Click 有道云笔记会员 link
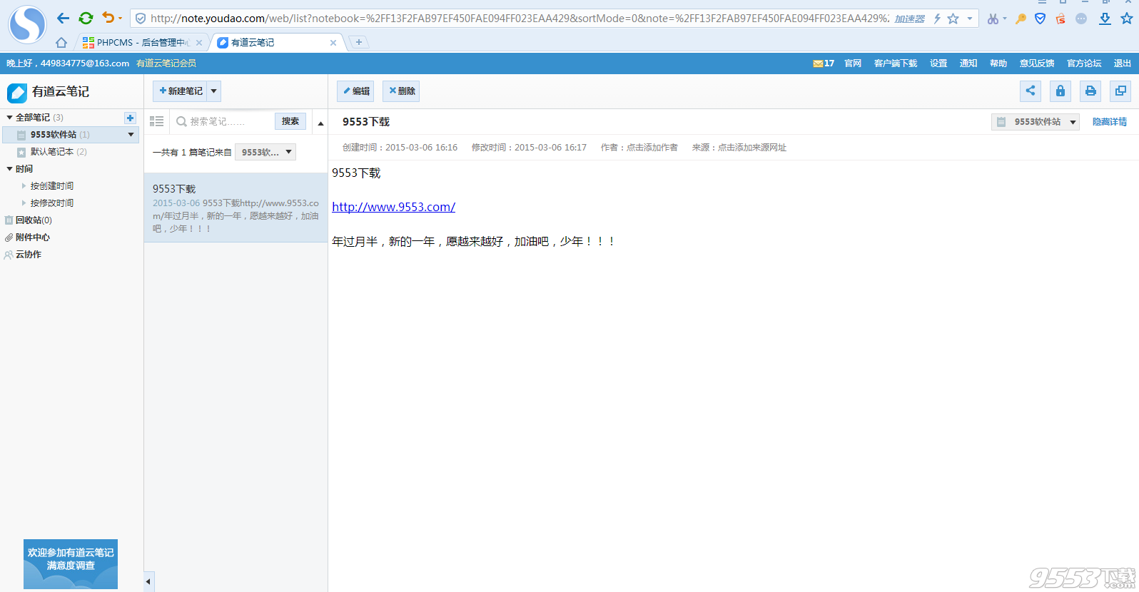The width and height of the screenshot is (1139, 592). tap(166, 63)
